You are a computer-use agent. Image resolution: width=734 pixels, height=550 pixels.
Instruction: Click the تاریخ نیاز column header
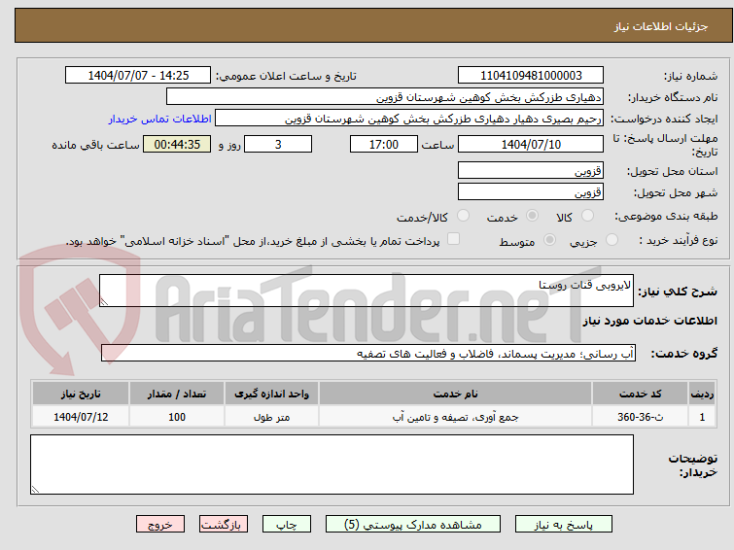(81, 394)
